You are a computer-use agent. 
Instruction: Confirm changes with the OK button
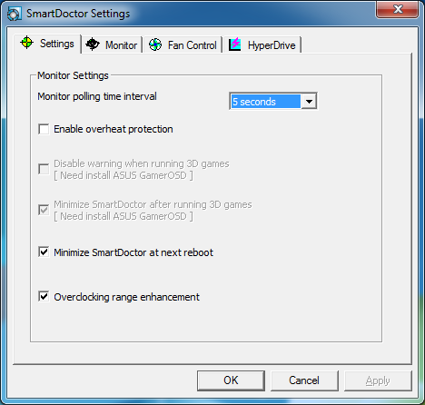[x=231, y=380]
